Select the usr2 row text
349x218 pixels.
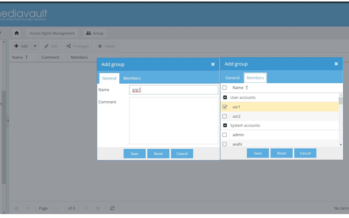[x=237, y=116]
